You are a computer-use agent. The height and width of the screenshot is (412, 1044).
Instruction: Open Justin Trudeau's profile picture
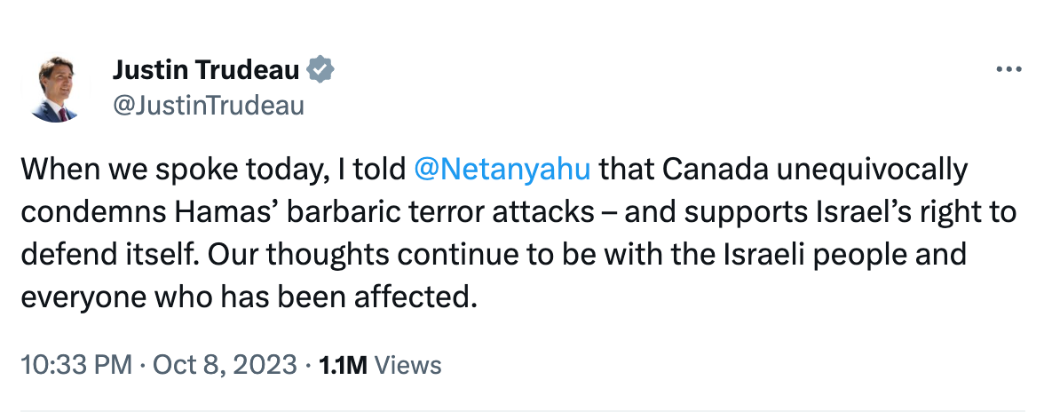point(55,89)
